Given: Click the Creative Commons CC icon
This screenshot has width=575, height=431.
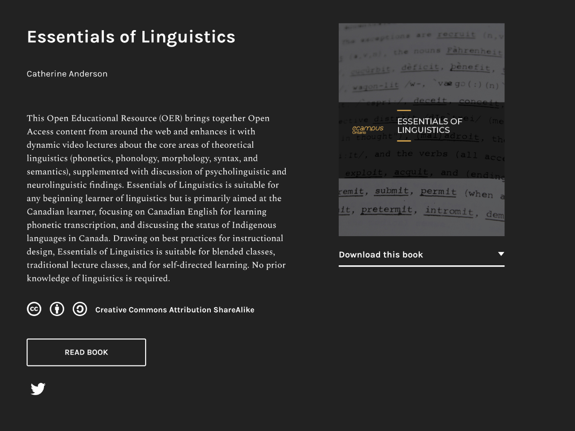Looking at the screenshot, I should (34, 309).
